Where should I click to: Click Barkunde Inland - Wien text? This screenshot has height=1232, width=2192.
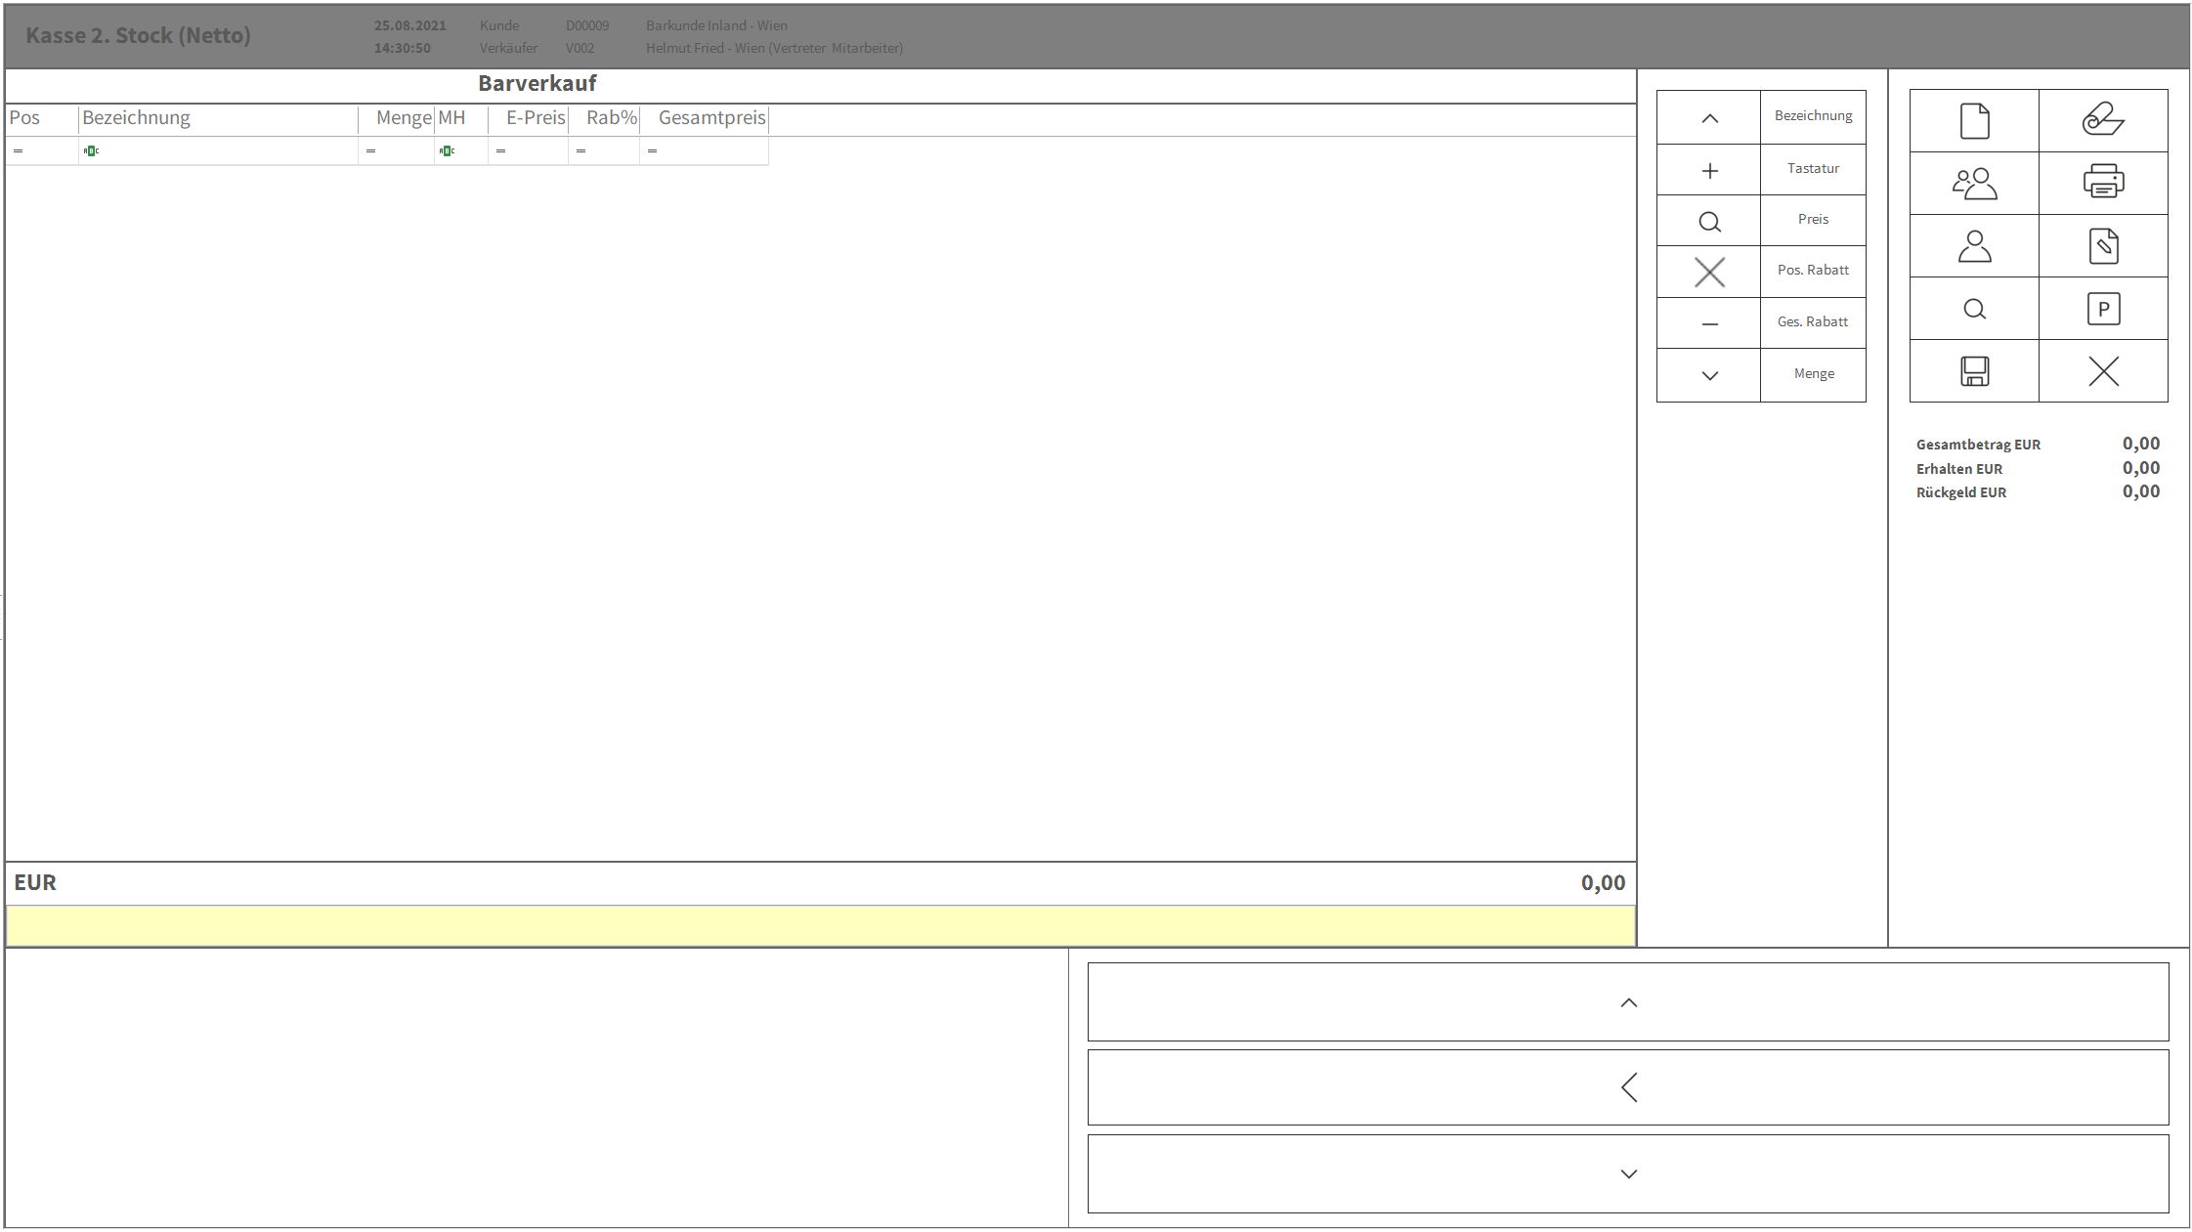716,25
